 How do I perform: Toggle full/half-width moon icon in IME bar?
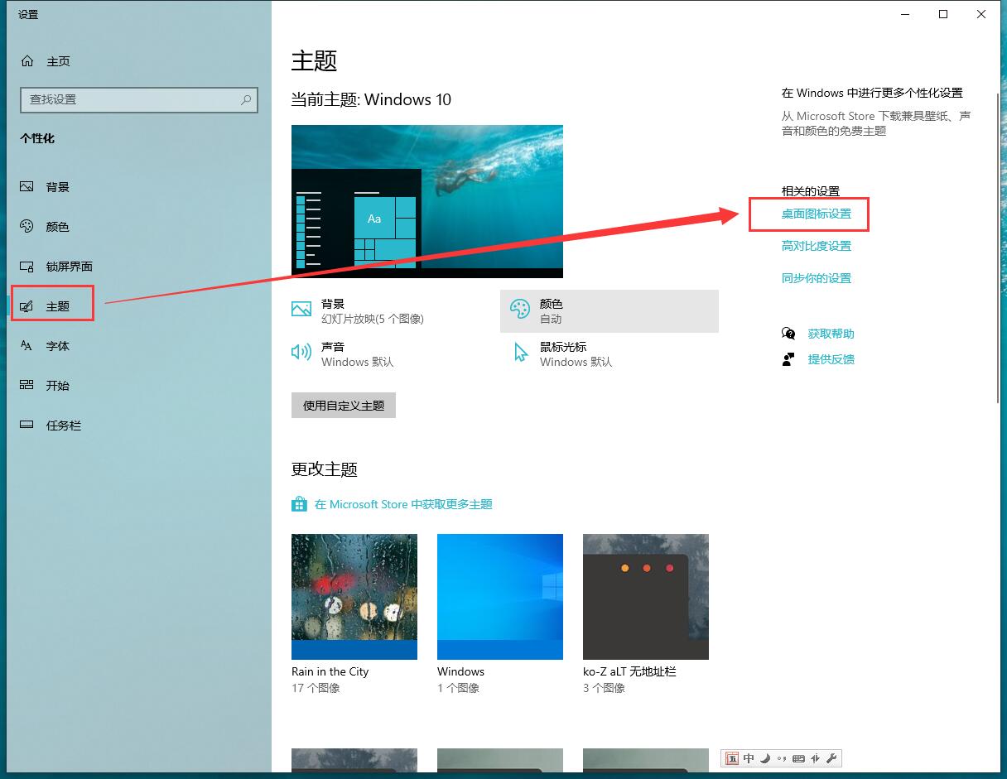point(765,758)
